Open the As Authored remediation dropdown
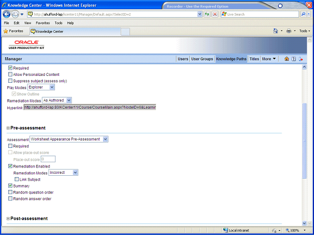Image resolution: width=314 pixels, height=235 pixels. pos(57,100)
